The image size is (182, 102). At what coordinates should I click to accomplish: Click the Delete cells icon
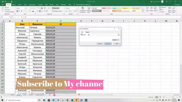pos(151,9)
